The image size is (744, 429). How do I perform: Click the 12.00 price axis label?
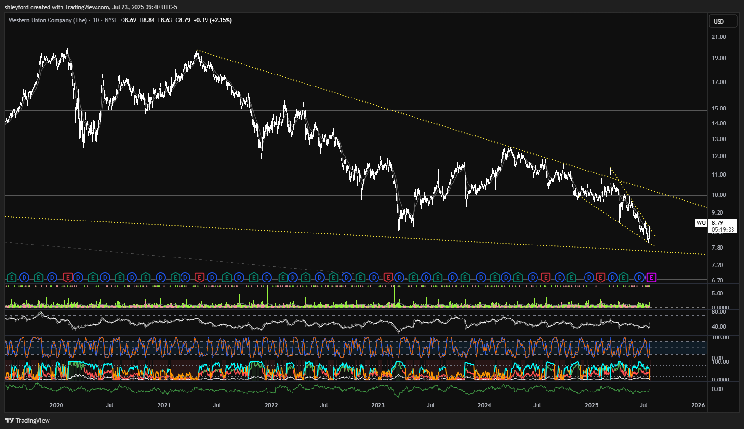[719, 156]
